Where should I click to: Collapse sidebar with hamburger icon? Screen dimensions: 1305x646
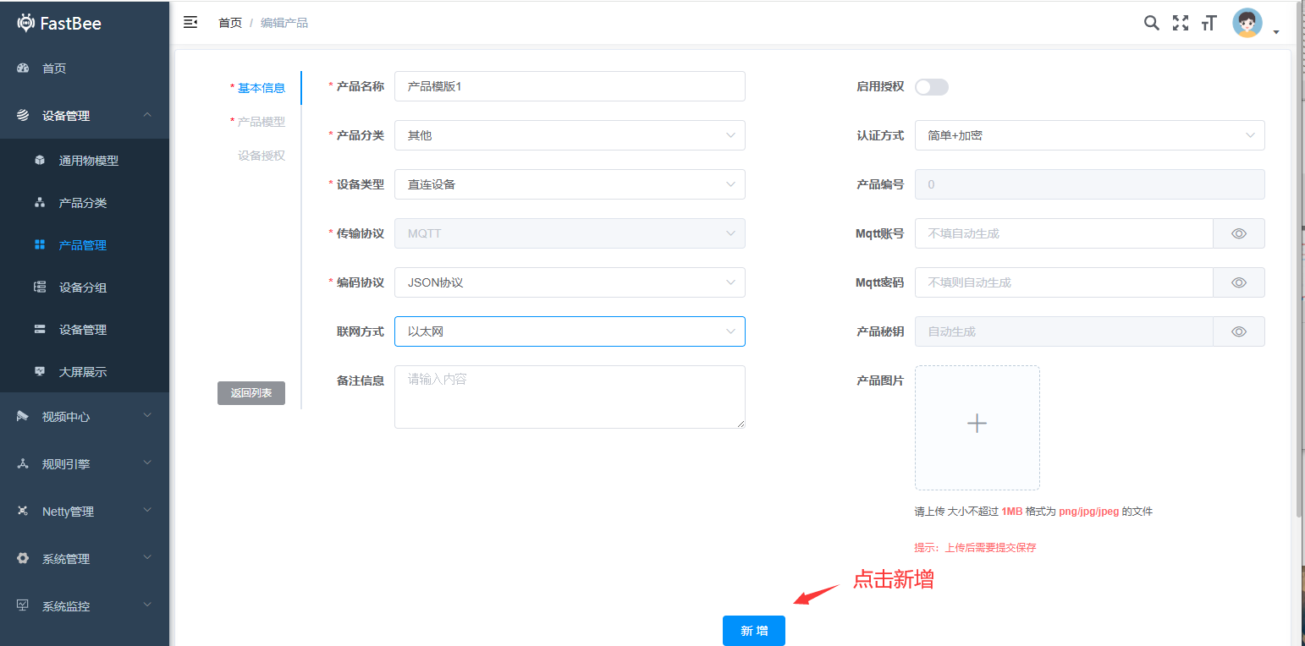click(x=190, y=23)
